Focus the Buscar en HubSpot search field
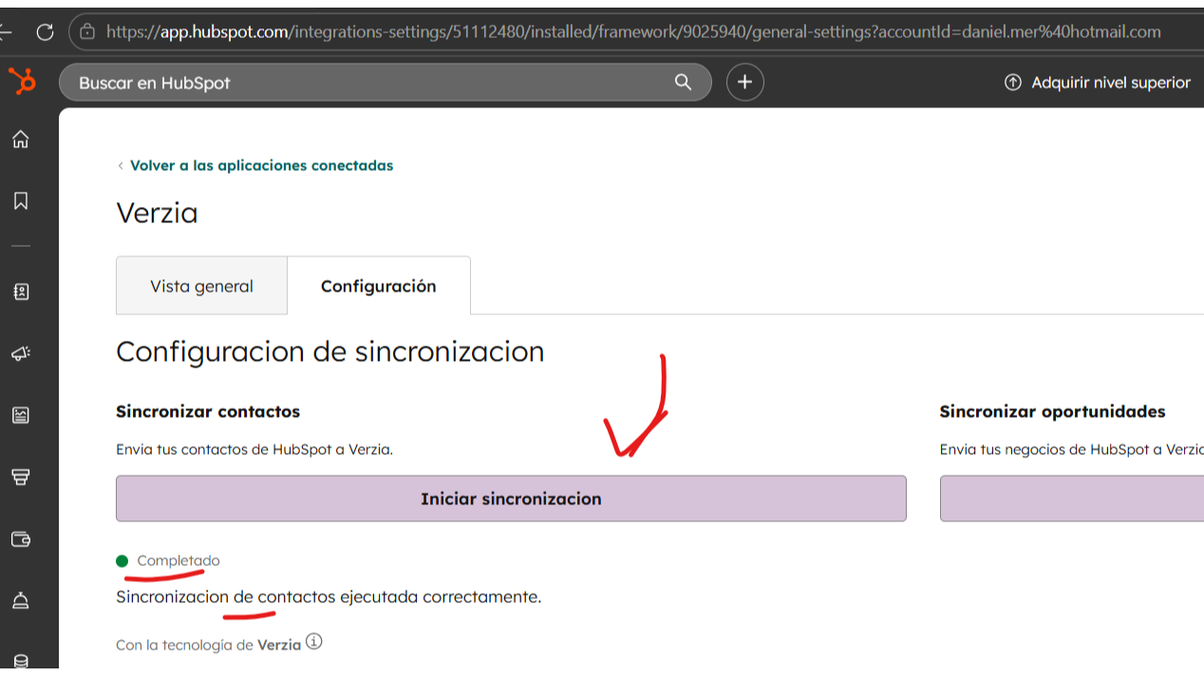The width and height of the screenshot is (1204, 677). coord(385,83)
